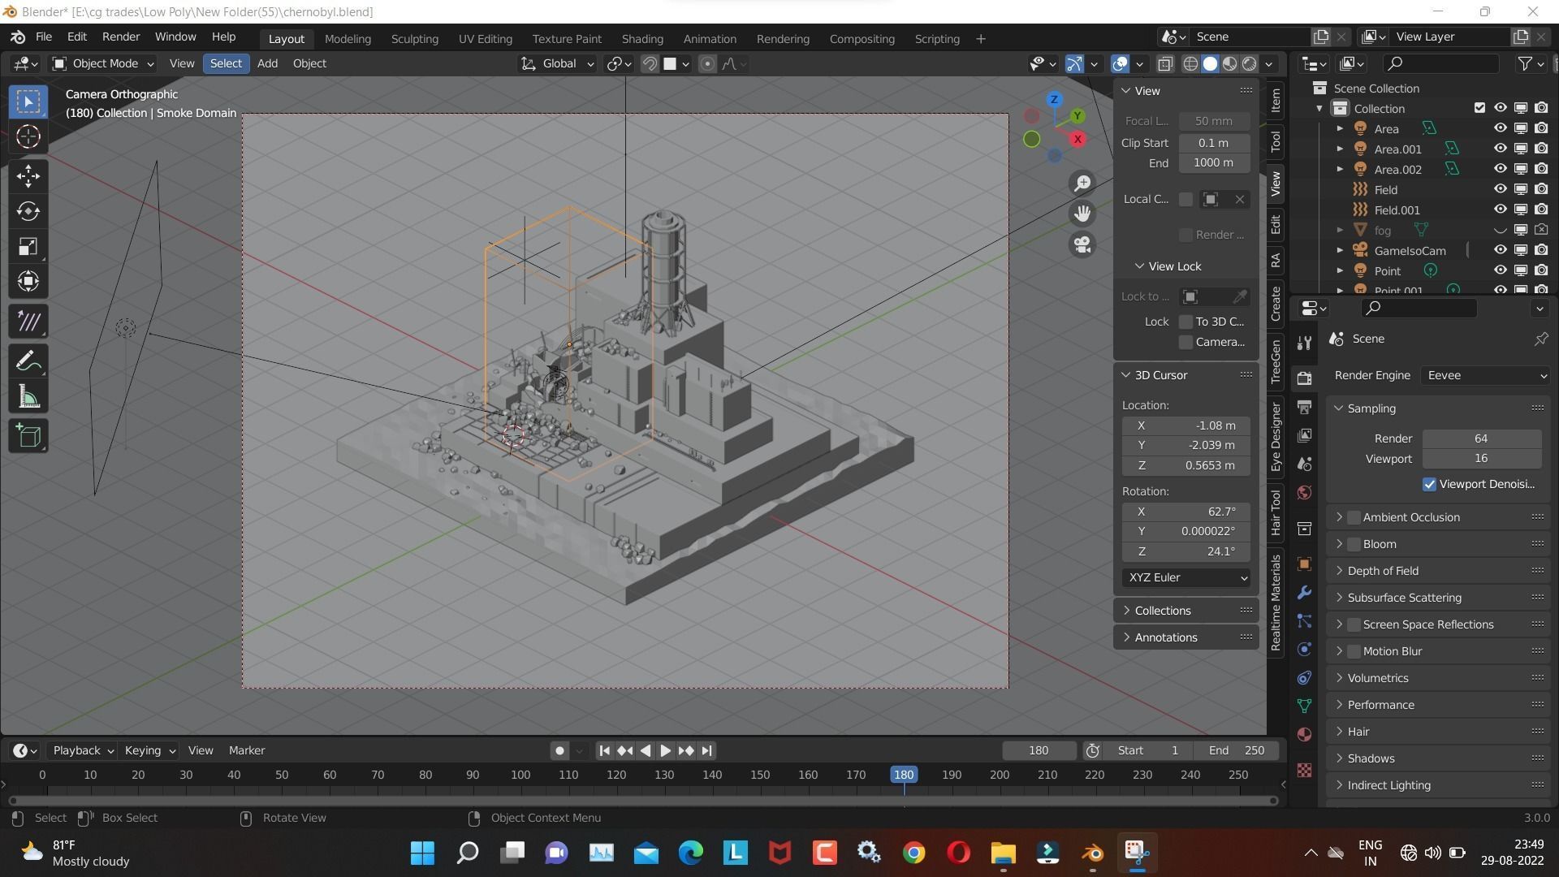The image size is (1559, 877).
Task: Open the XYZ Euler rotation mode dropdown
Action: click(1186, 577)
